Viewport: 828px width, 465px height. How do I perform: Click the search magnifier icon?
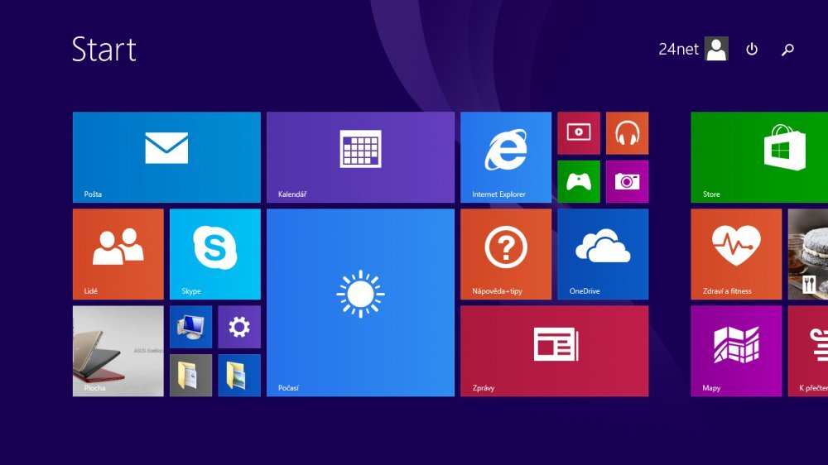[x=787, y=49]
